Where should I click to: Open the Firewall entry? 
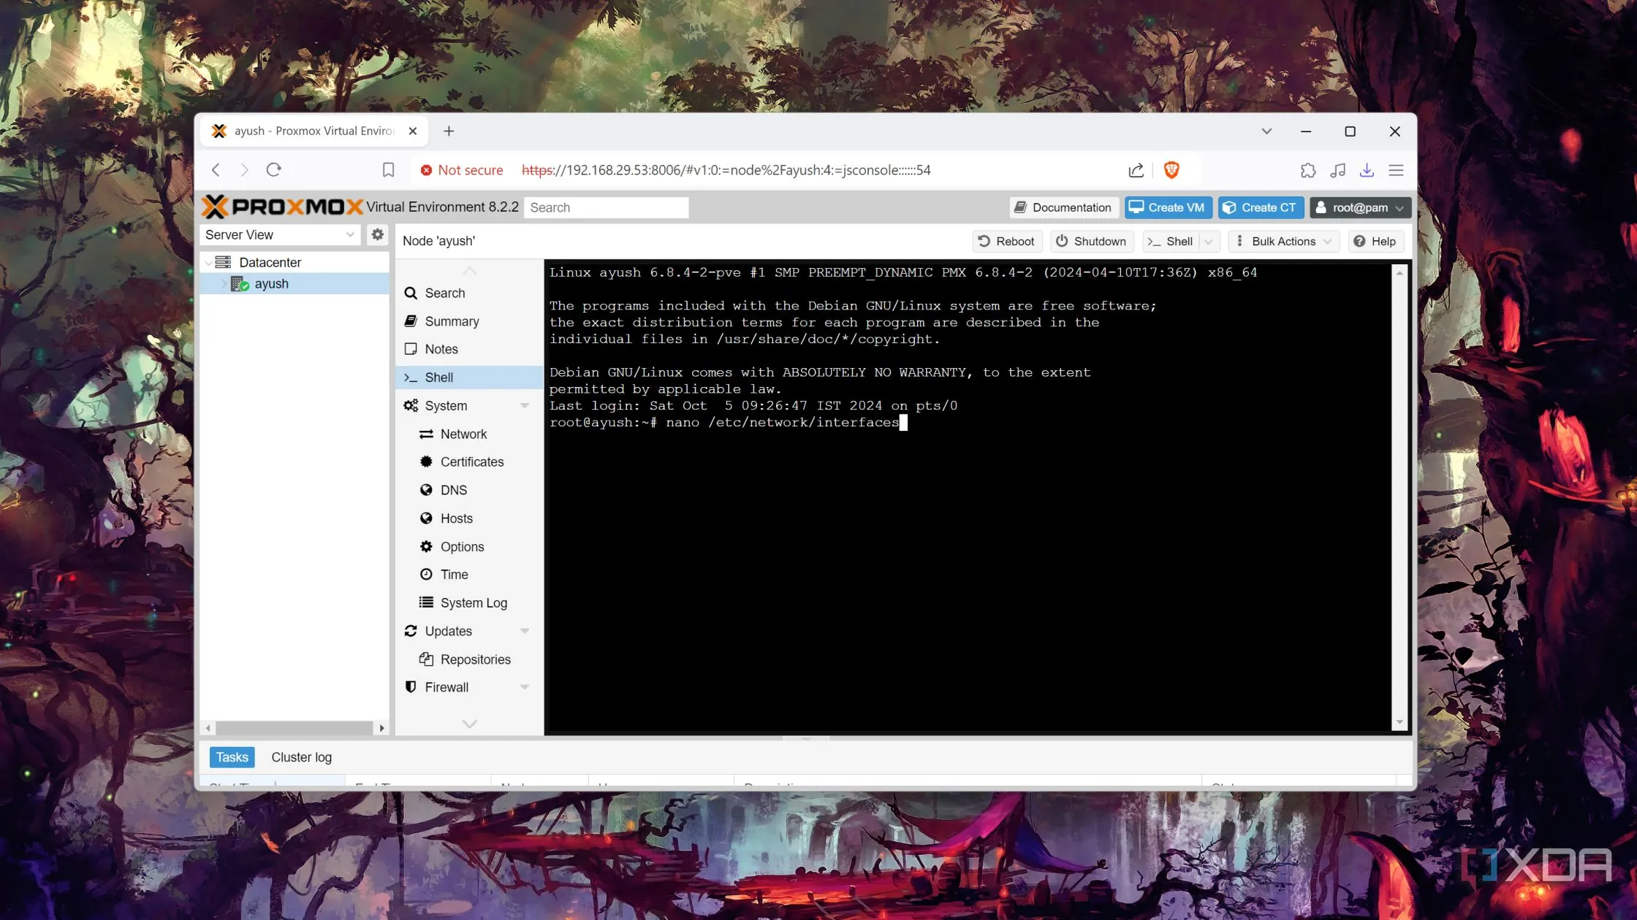[469, 687]
